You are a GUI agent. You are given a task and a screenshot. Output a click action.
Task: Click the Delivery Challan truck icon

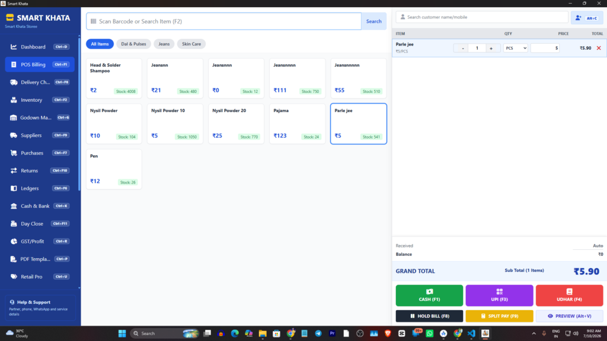(14, 82)
